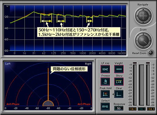Screen dimensions: 157x115
Task: Click the Zoom dial right plus
Action: pos(150,41)
